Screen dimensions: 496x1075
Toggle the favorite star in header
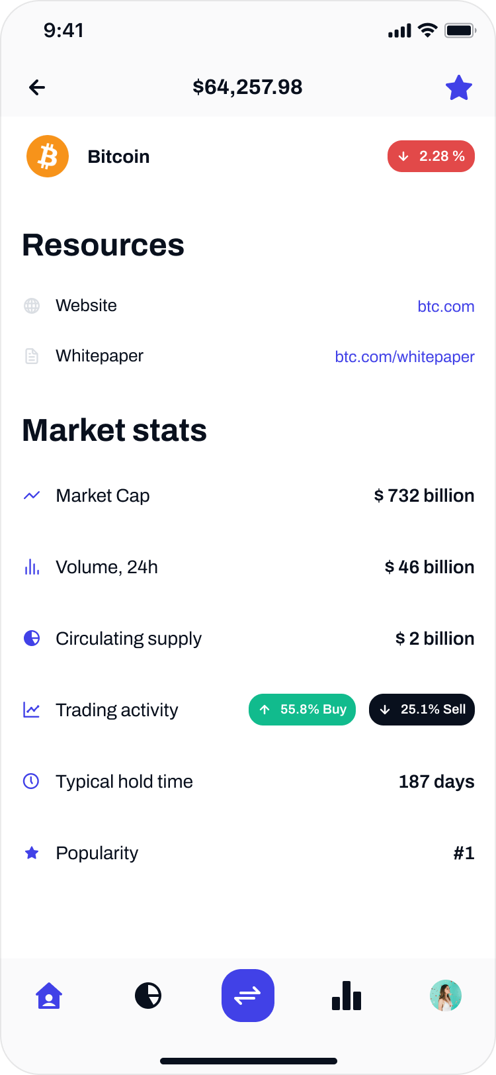tap(458, 87)
